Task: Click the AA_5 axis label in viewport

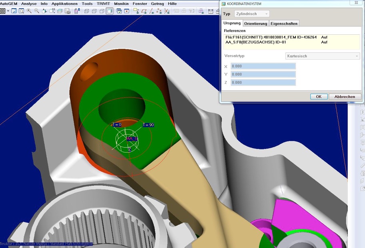Action: [x=132, y=139]
